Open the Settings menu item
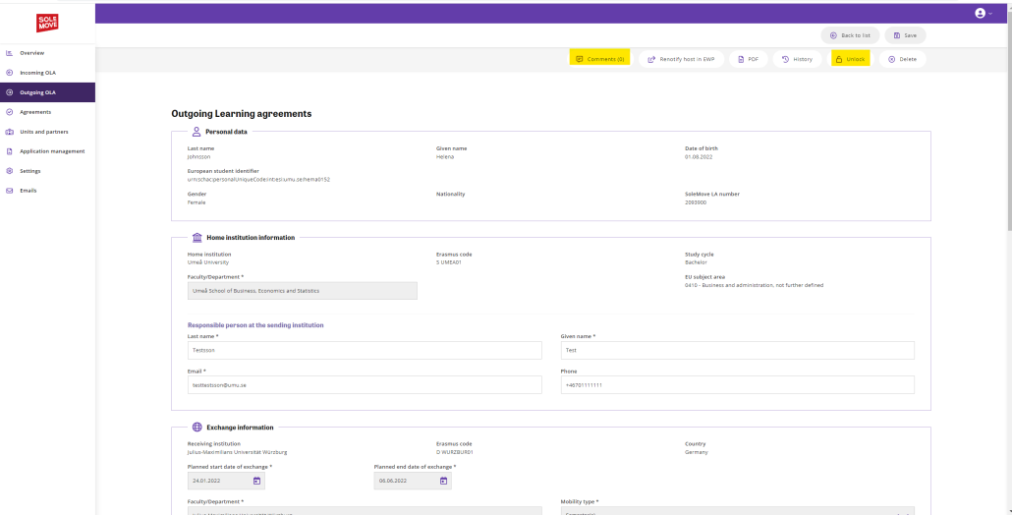 click(x=48, y=171)
